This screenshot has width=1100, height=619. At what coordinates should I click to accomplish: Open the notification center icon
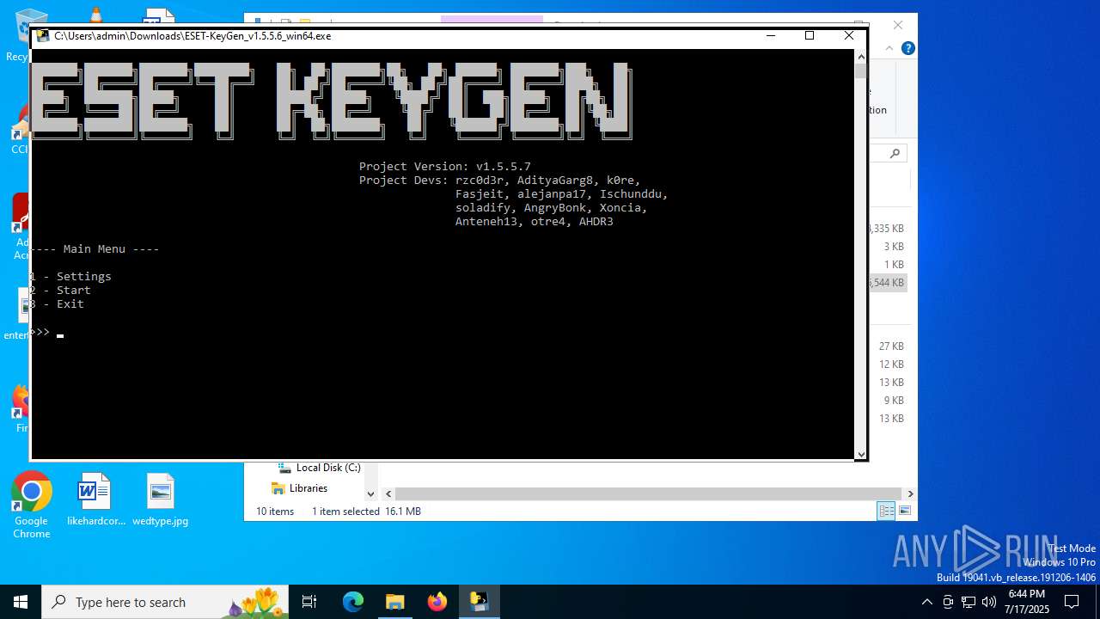tap(1072, 602)
